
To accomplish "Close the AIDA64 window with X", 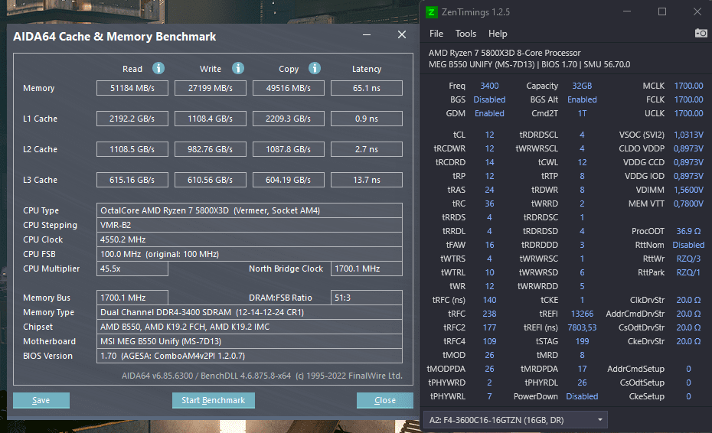I will pyautogui.click(x=401, y=34).
